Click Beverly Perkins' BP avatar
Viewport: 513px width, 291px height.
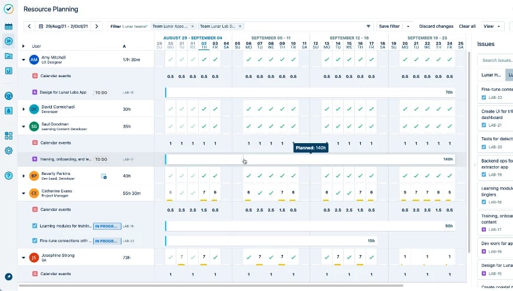[x=34, y=176]
